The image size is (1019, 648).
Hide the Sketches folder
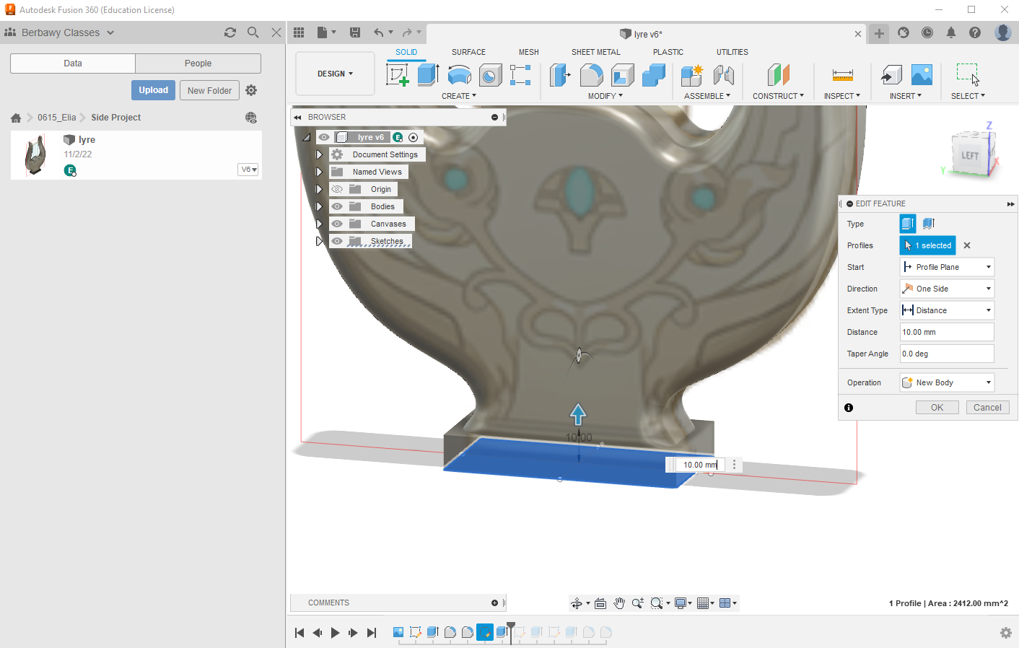[337, 241]
